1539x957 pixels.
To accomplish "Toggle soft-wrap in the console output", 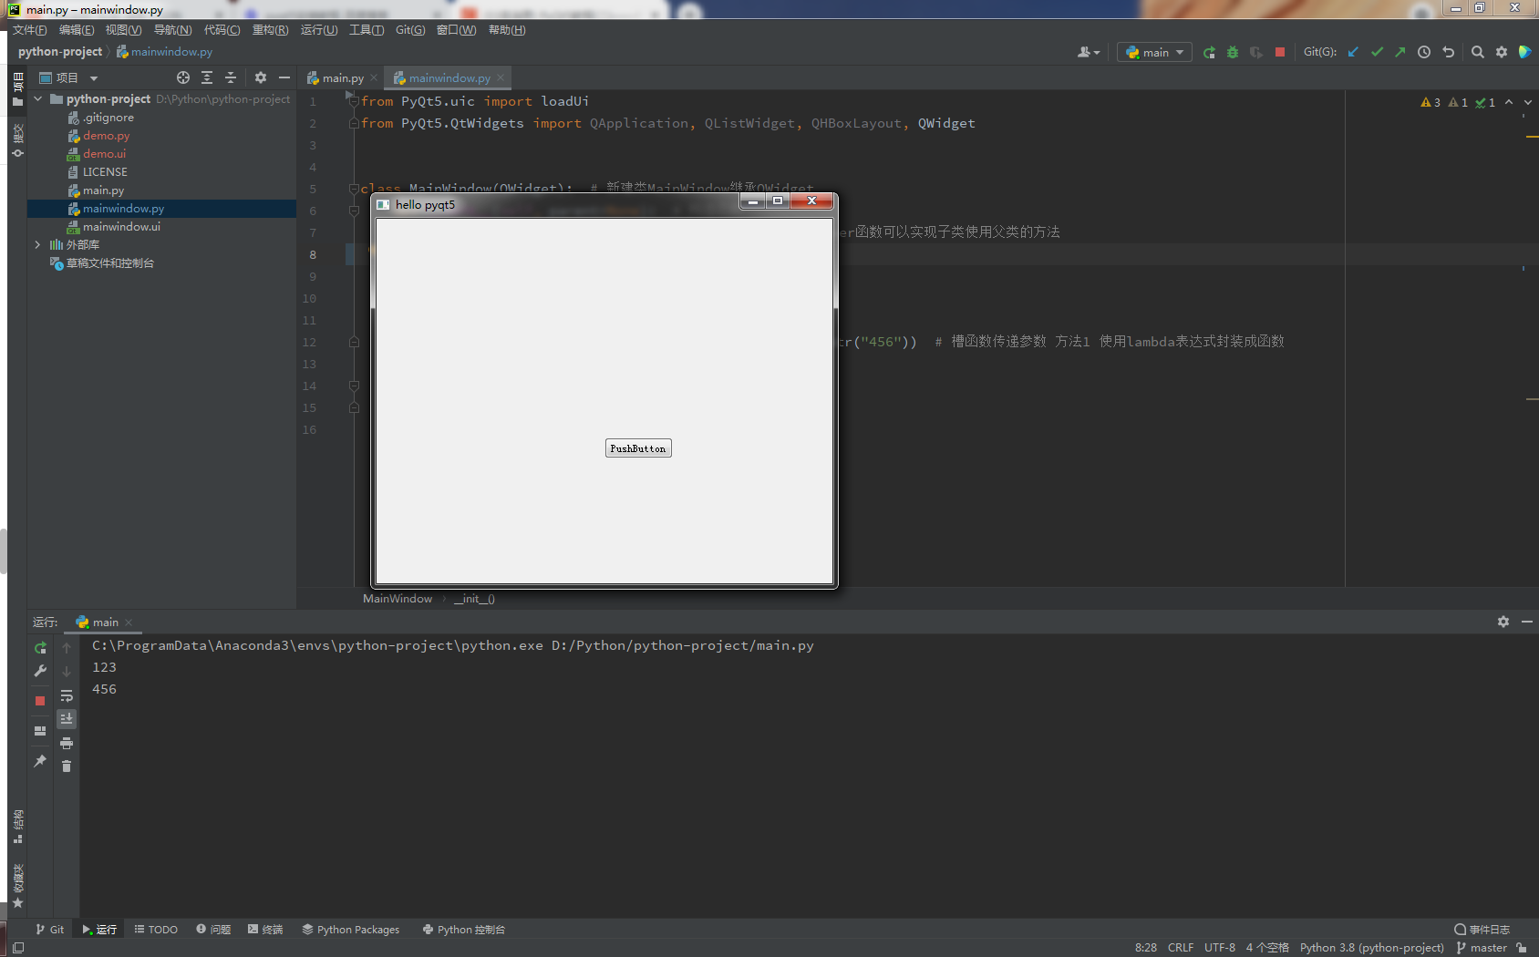I will 66,695.
